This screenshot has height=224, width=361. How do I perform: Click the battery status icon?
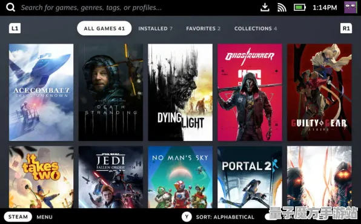[300, 7]
